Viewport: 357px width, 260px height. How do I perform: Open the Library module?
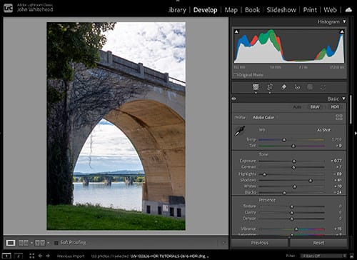(177, 10)
